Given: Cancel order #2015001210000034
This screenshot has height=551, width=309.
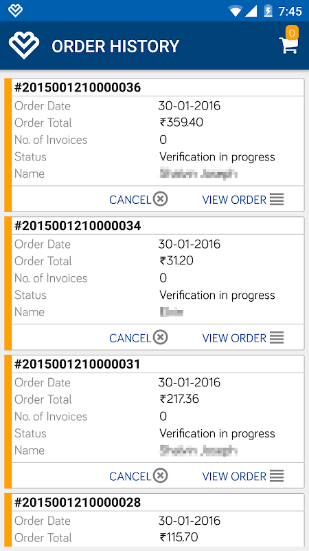Looking at the screenshot, I should coord(139,337).
